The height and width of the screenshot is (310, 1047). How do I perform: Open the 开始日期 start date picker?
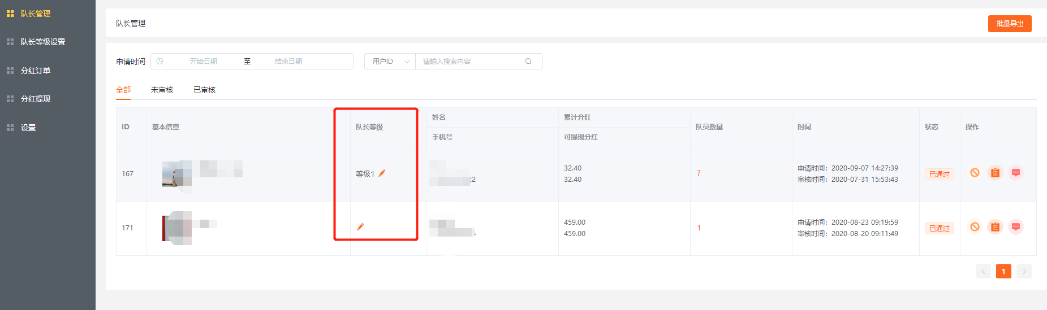[x=203, y=62]
